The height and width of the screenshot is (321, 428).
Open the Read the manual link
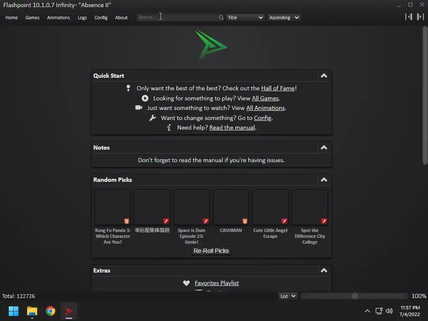232,127
